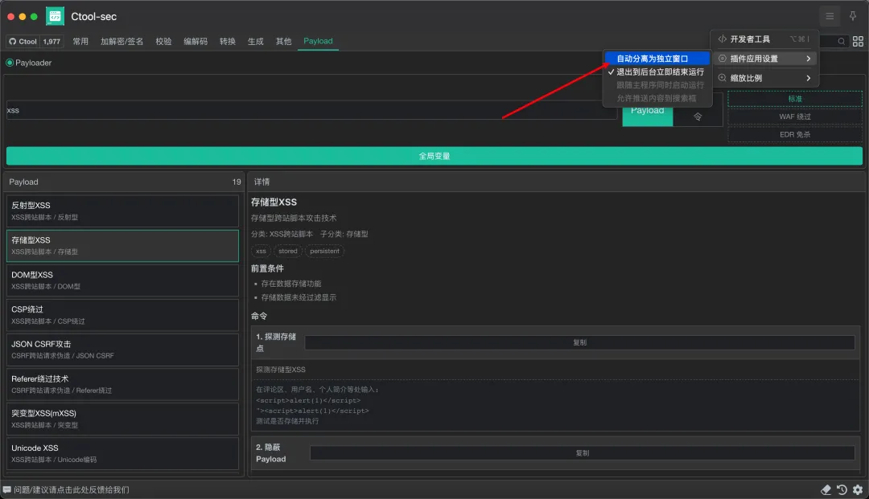Select Unicode XSS payload row
The height and width of the screenshot is (499, 869).
(x=122, y=454)
